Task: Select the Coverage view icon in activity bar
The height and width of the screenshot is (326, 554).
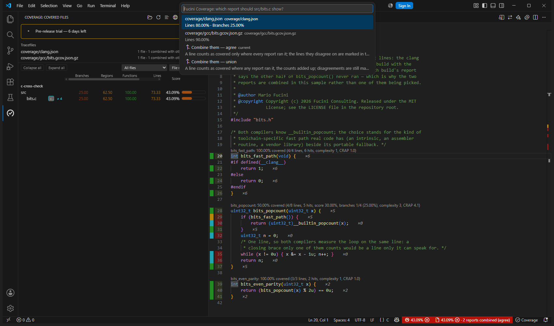Action: tap(10, 113)
